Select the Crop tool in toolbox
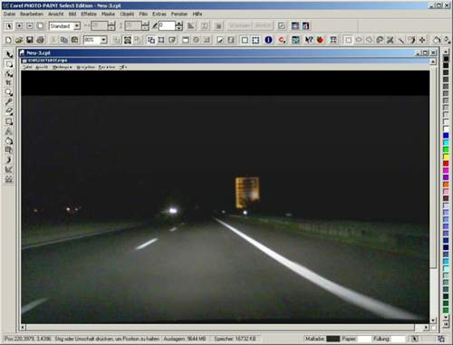Image resolution: width=453 pixels, height=345 pixels. coord(9,82)
